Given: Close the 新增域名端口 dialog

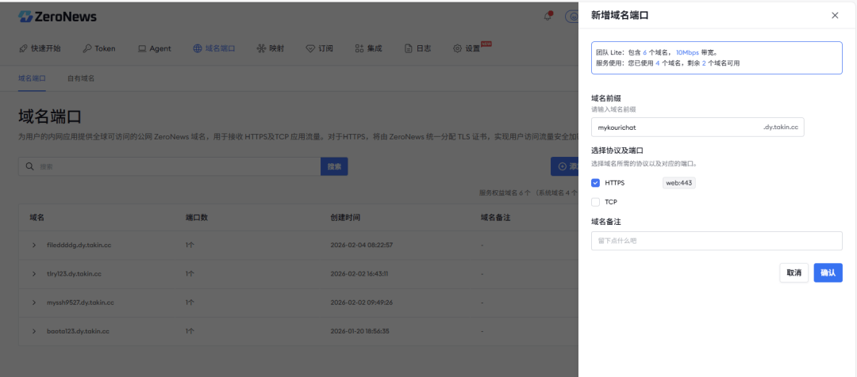Looking at the screenshot, I should pyautogui.click(x=834, y=15).
